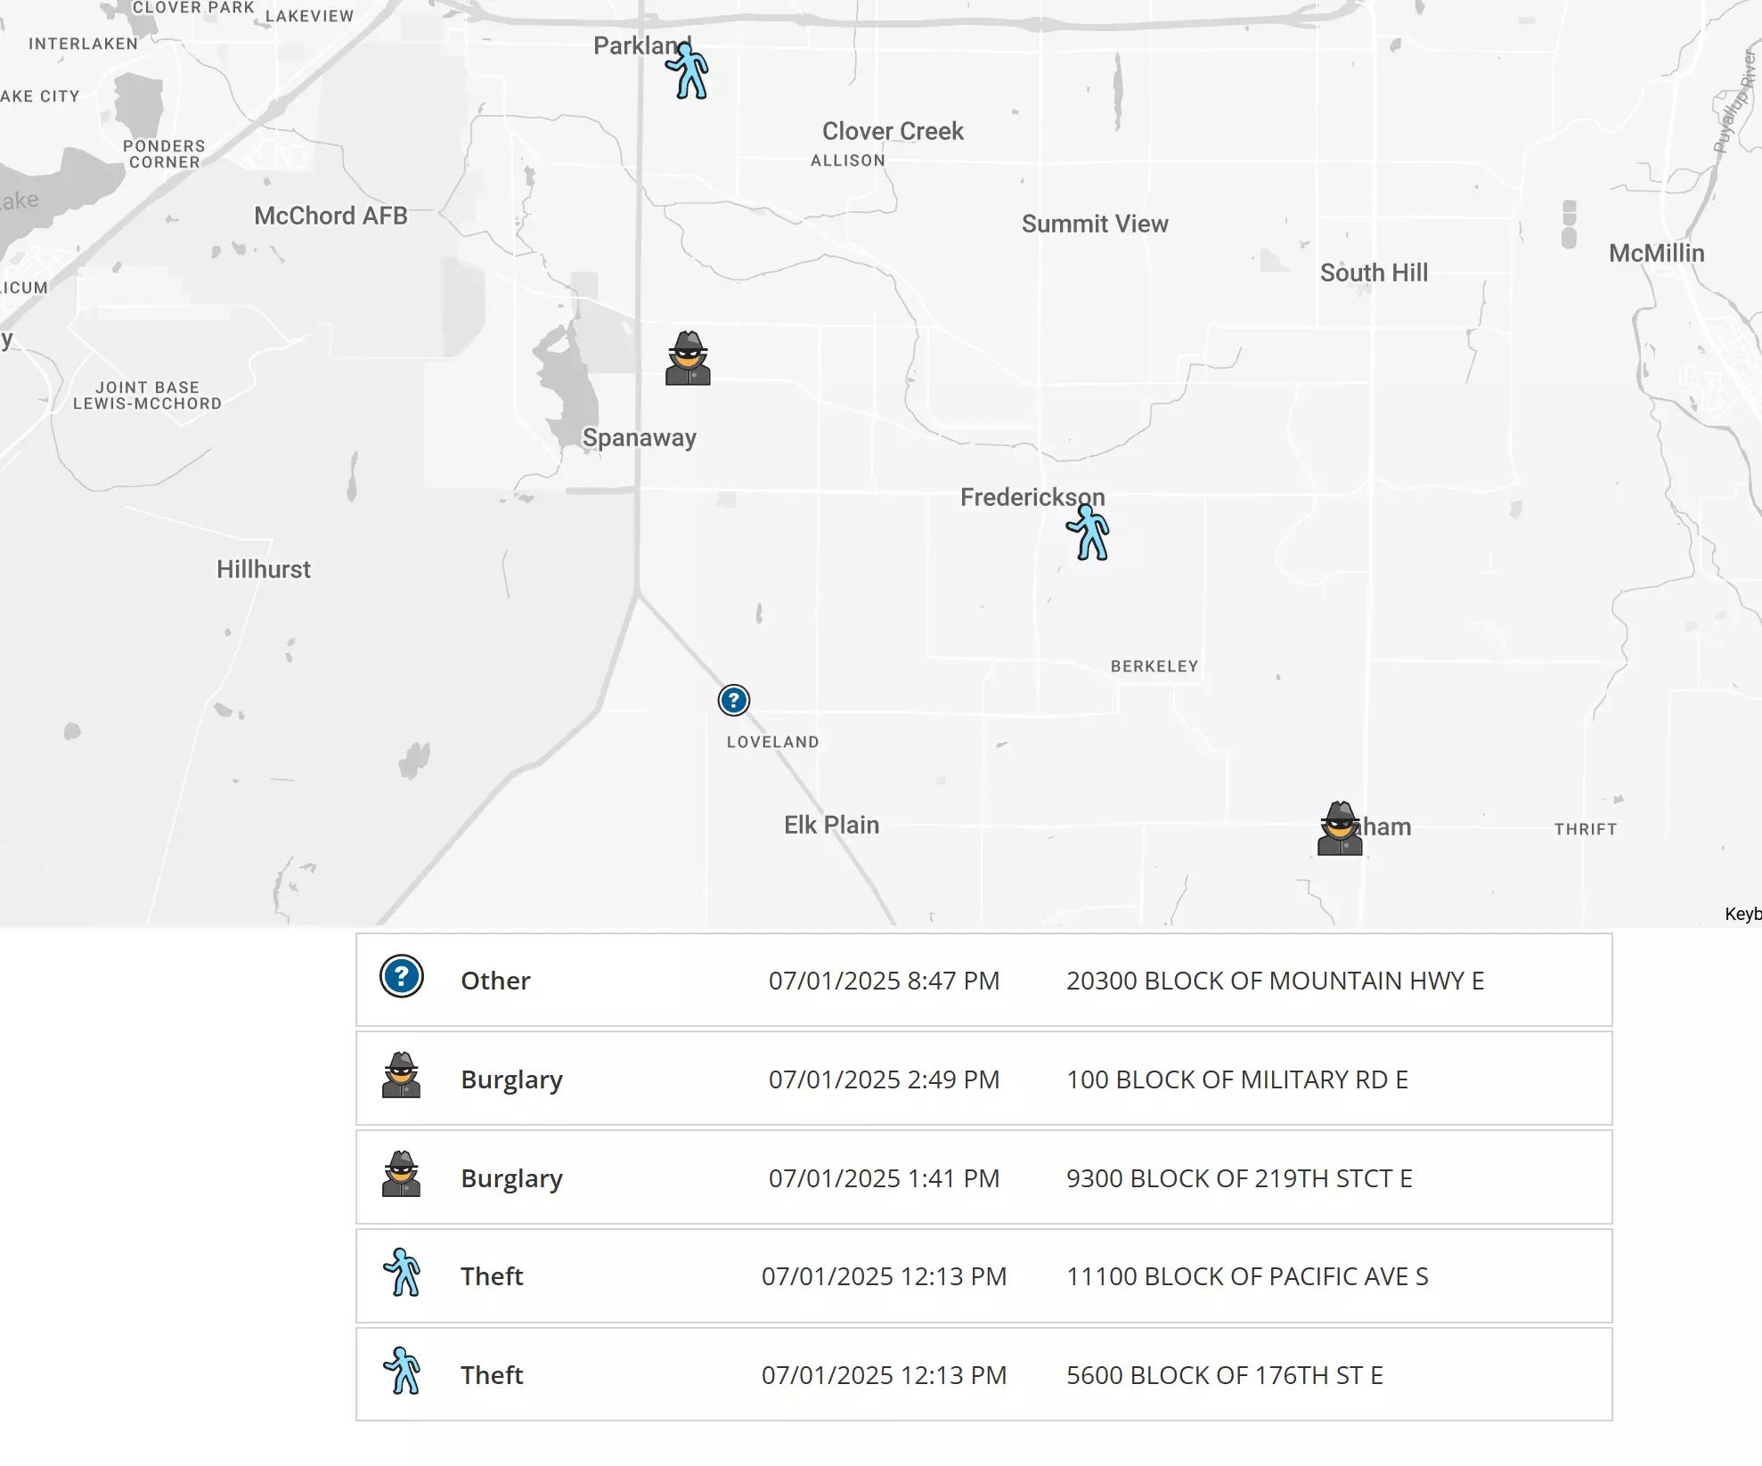The image size is (1762, 1466).
Task: Click the Joint Base Lewis-McChord label
Action: click(x=147, y=395)
